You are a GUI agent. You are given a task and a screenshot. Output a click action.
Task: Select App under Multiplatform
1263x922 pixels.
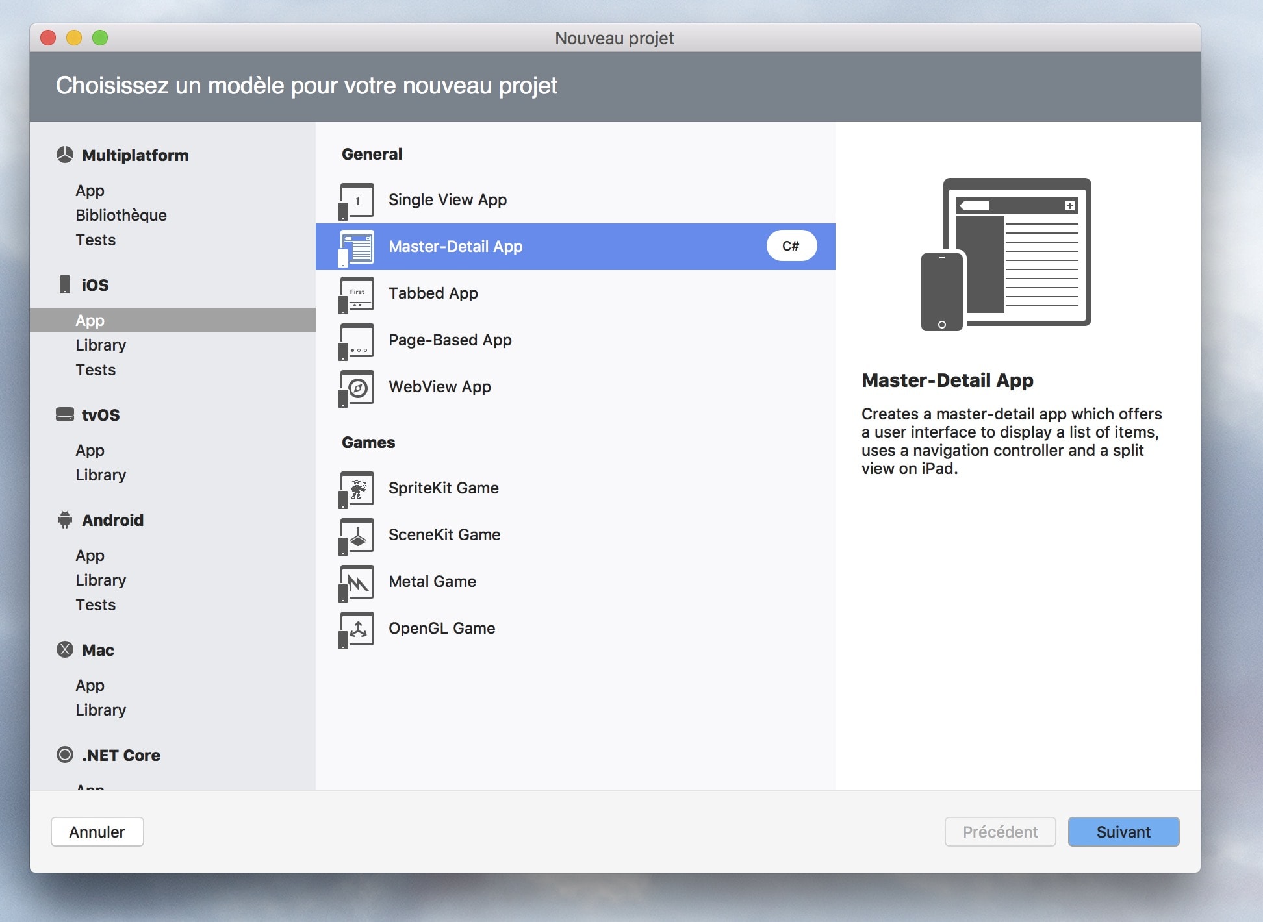[90, 190]
